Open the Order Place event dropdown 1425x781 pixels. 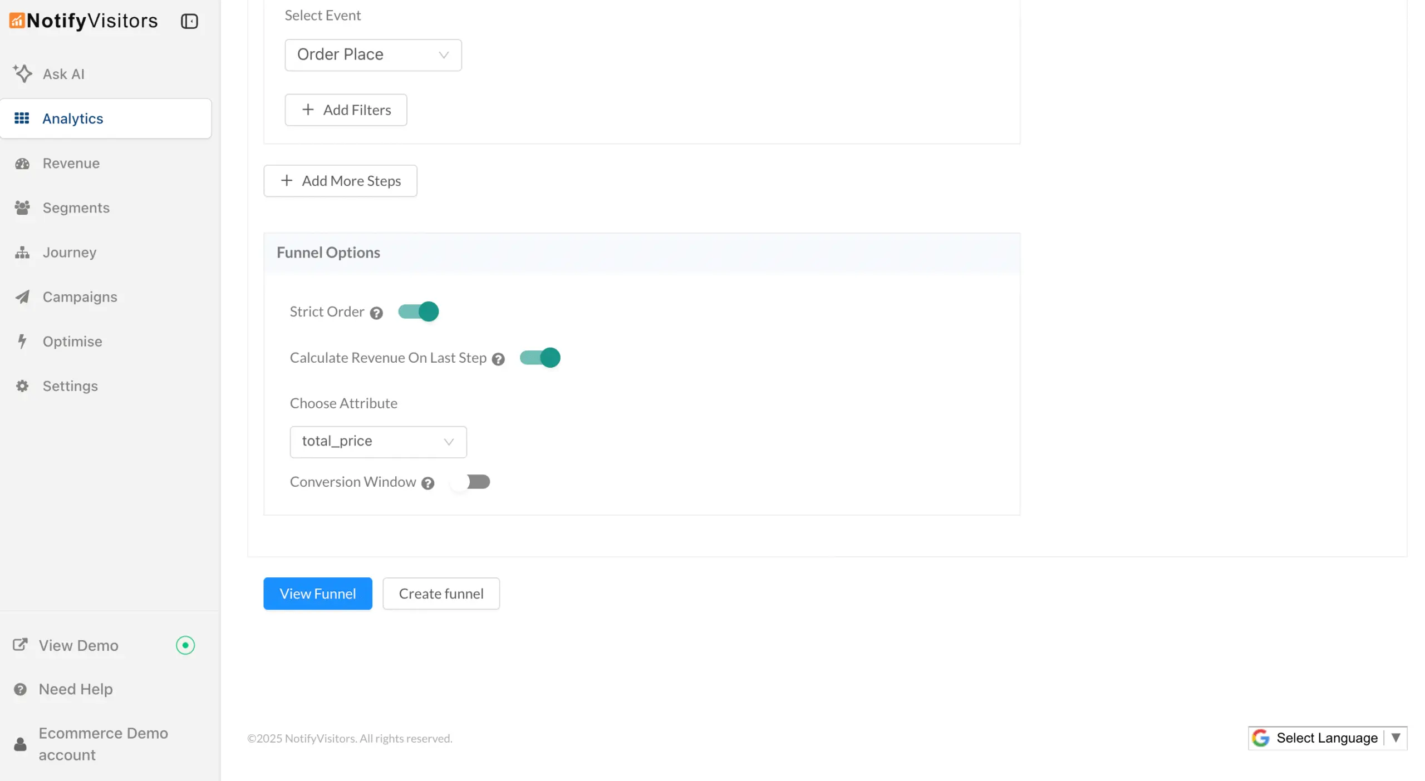point(373,55)
